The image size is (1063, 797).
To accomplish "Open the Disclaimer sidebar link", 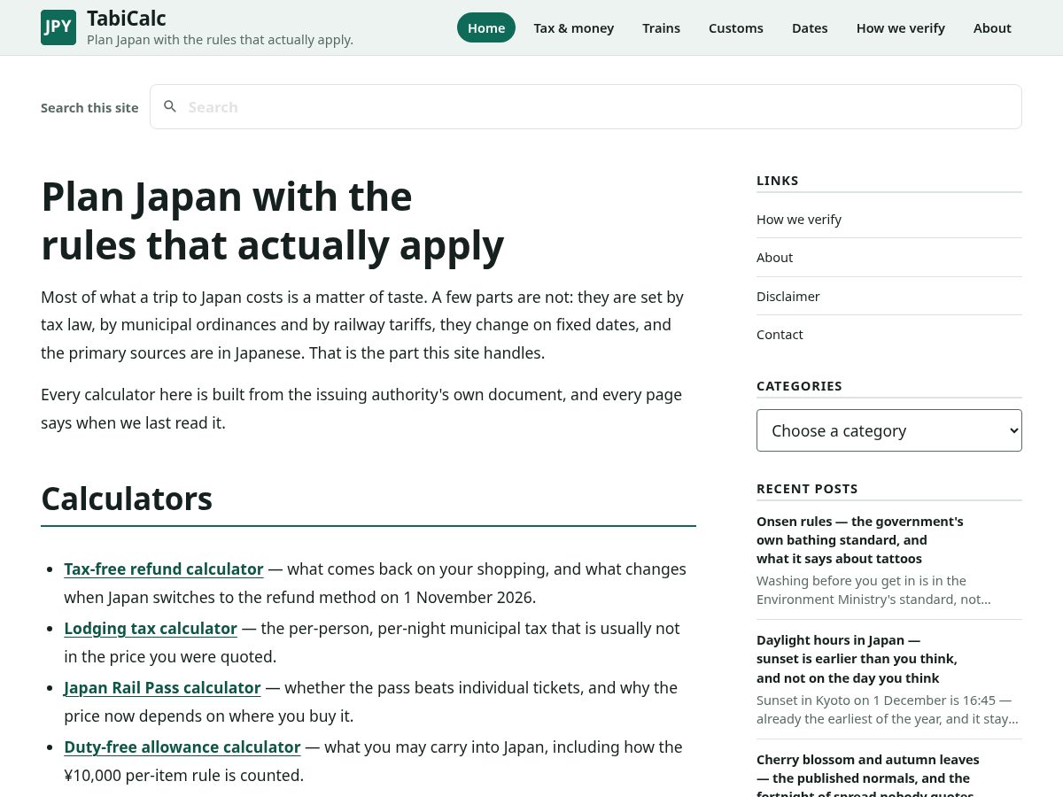I will point(788,296).
